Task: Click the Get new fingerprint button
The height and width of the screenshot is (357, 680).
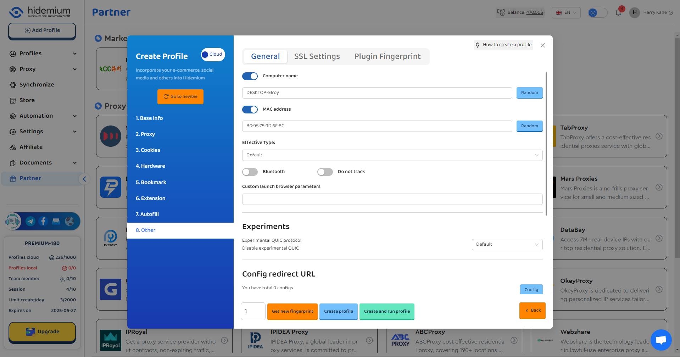Action: 292,311
